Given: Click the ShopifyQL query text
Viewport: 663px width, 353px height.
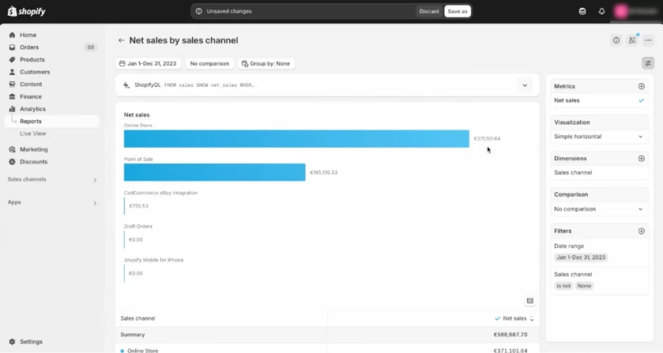Looking at the screenshot, I should pos(209,85).
